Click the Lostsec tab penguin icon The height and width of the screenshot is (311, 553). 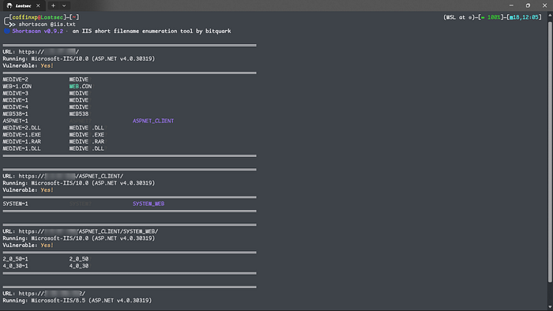(9, 6)
